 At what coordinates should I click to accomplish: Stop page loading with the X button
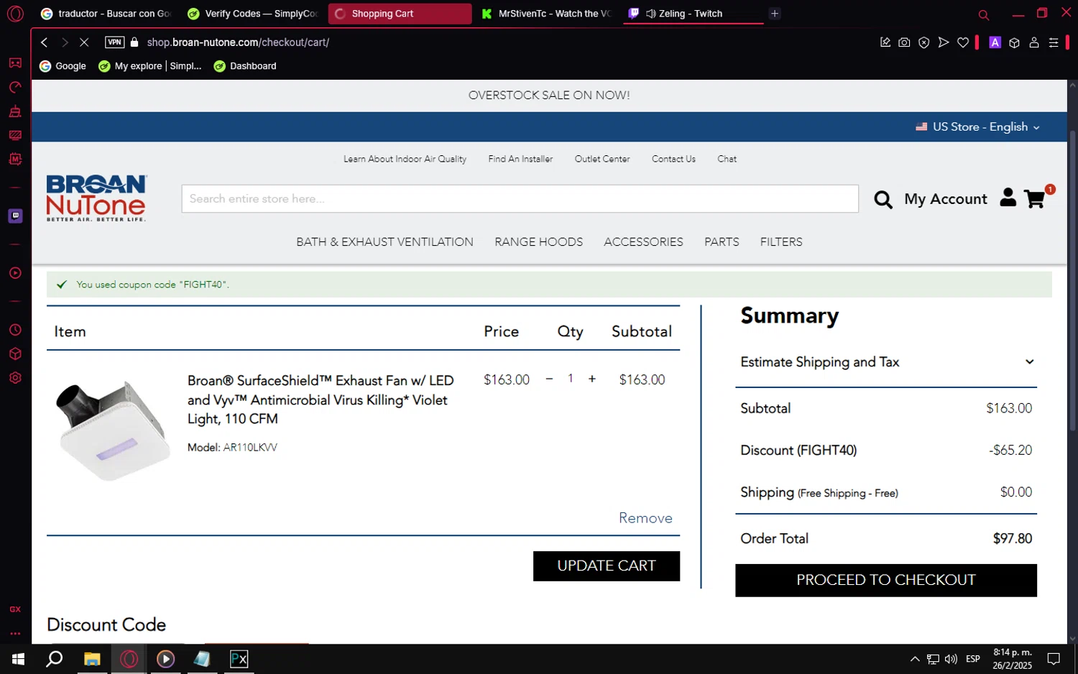coord(84,42)
